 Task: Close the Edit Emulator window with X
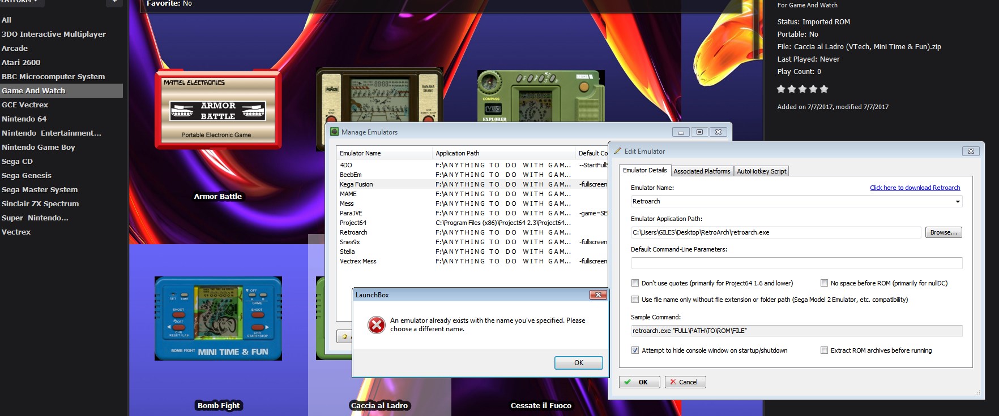pos(971,151)
